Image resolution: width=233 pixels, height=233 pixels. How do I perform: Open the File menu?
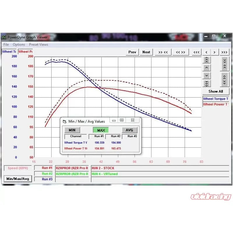click(6, 45)
